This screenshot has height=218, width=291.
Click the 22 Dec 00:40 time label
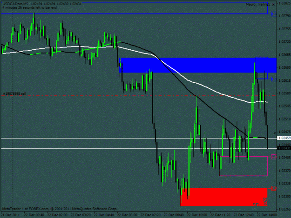pos(34,215)
